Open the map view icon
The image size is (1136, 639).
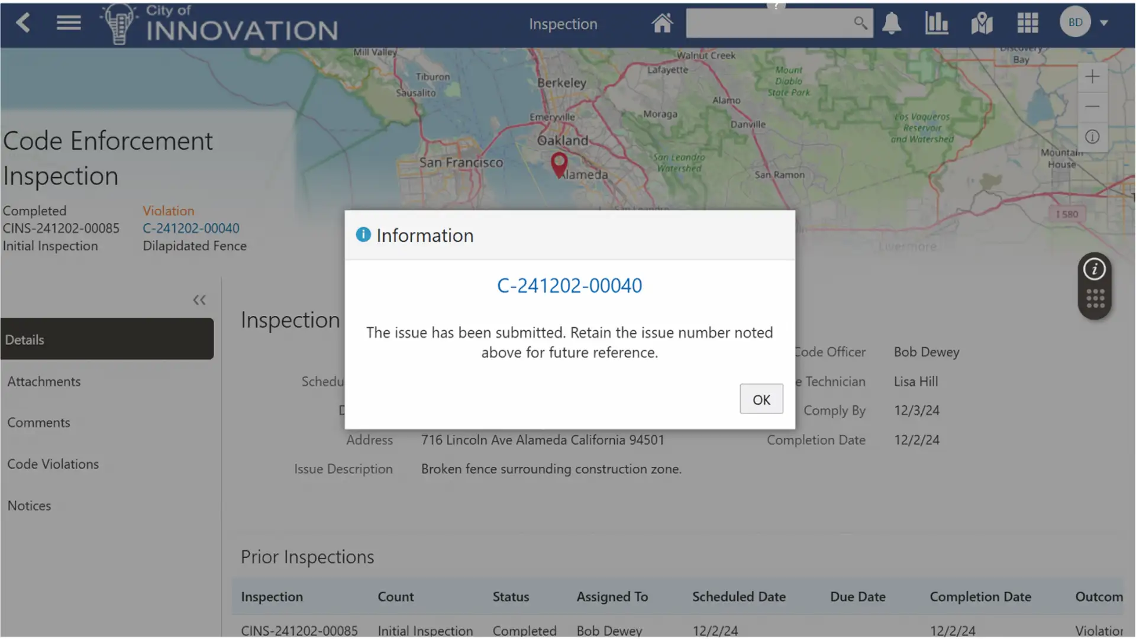[982, 23]
